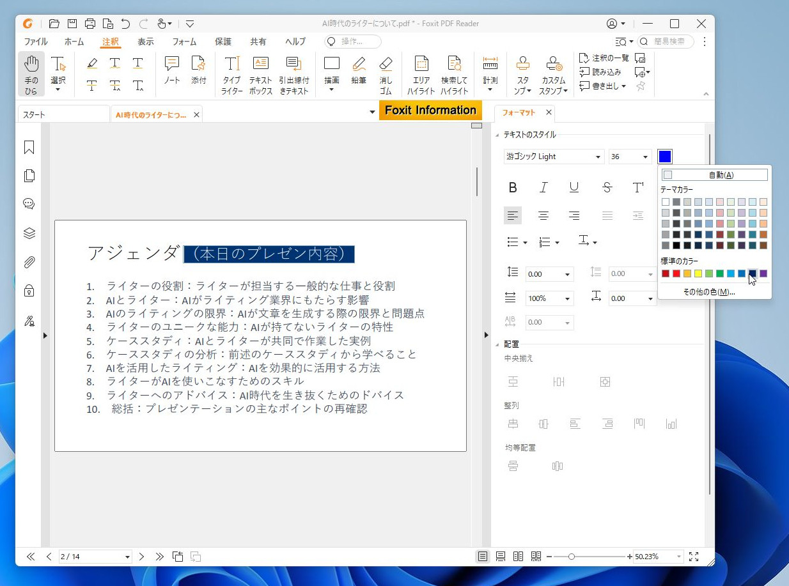Activate the Typewriter (タイプライター) tool
Image resolution: width=789 pixels, height=586 pixels.
point(232,74)
